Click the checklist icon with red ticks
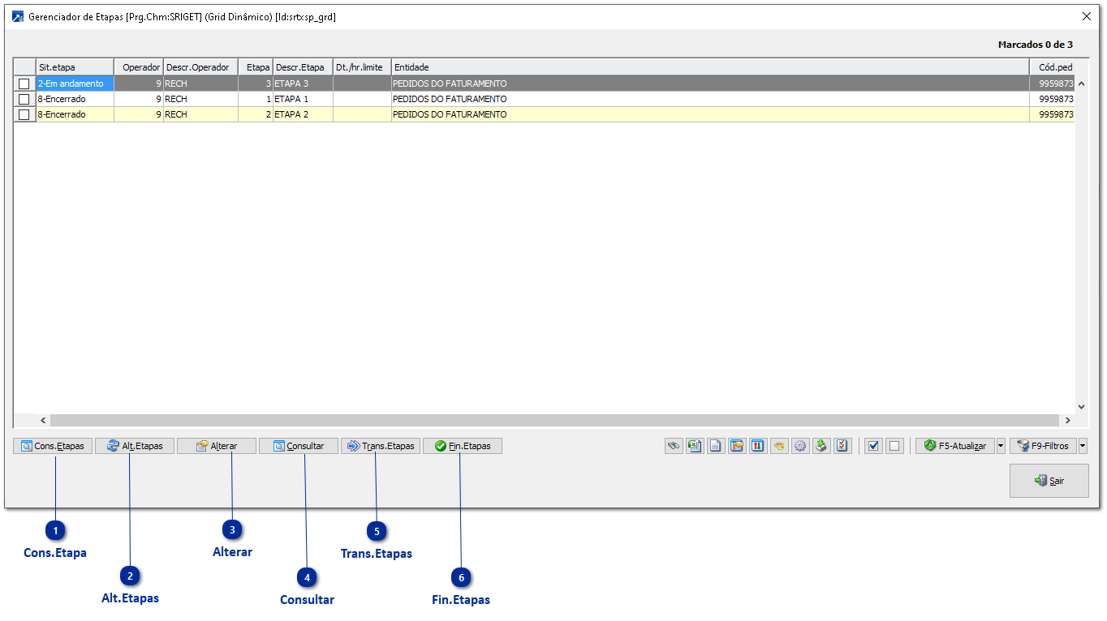This screenshot has width=1107, height=621. (842, 446)
